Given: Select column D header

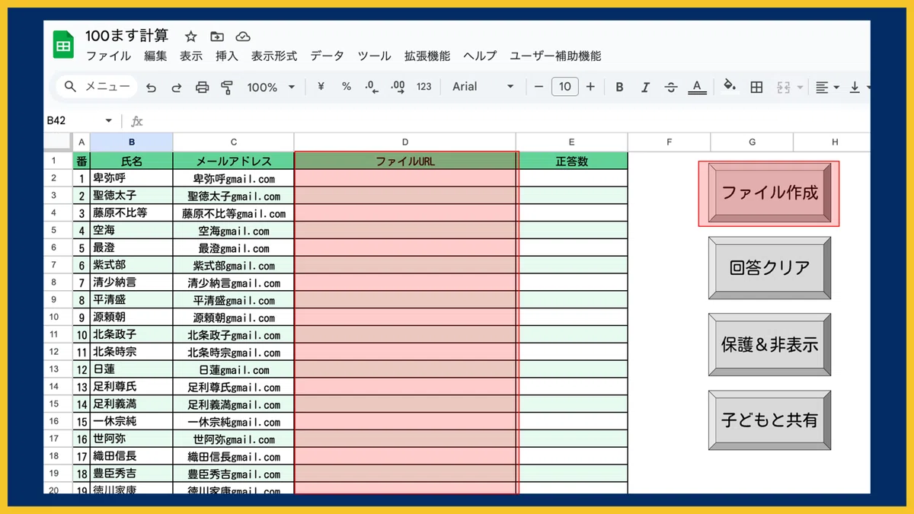Looking at the screenshot, I should pos(405,142).
